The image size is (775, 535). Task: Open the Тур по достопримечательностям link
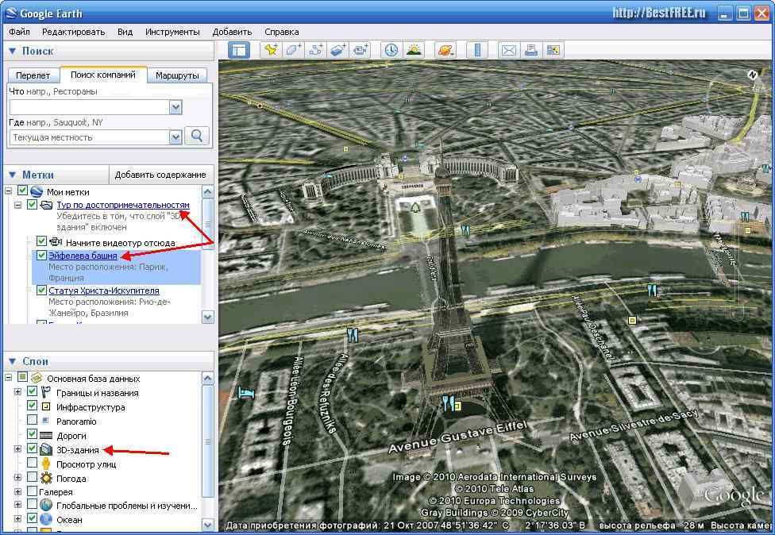pos(123,205)
